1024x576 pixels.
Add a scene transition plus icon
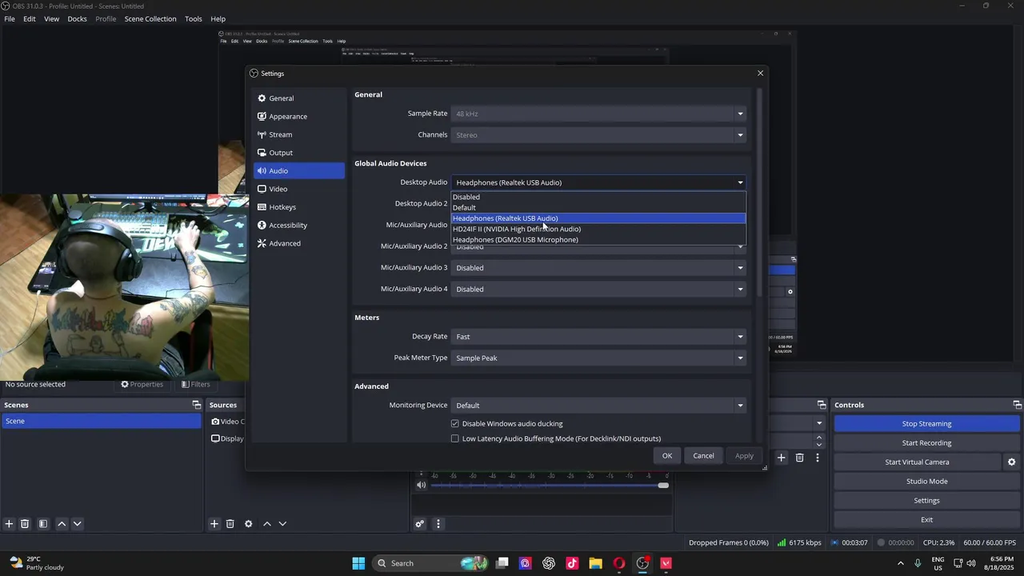(782, 458)
